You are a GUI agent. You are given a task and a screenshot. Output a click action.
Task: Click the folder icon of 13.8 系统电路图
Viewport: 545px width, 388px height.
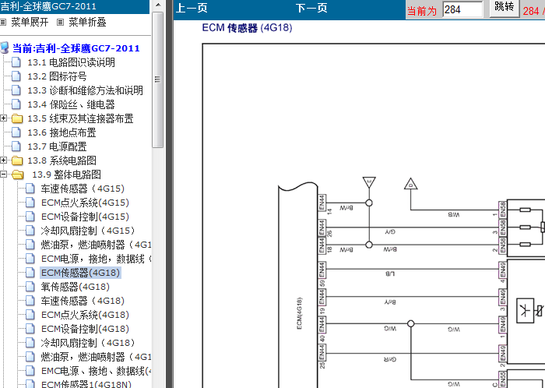click(17, 160)
